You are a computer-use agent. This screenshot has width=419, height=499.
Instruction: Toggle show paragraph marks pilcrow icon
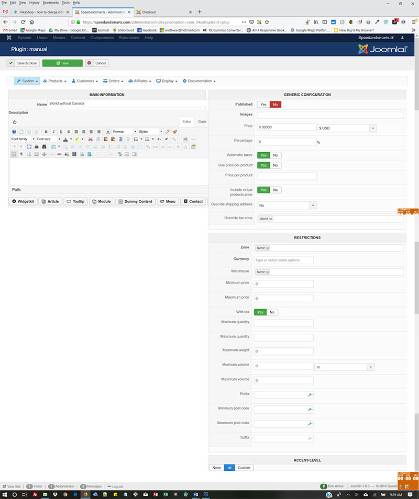[21, 154]
